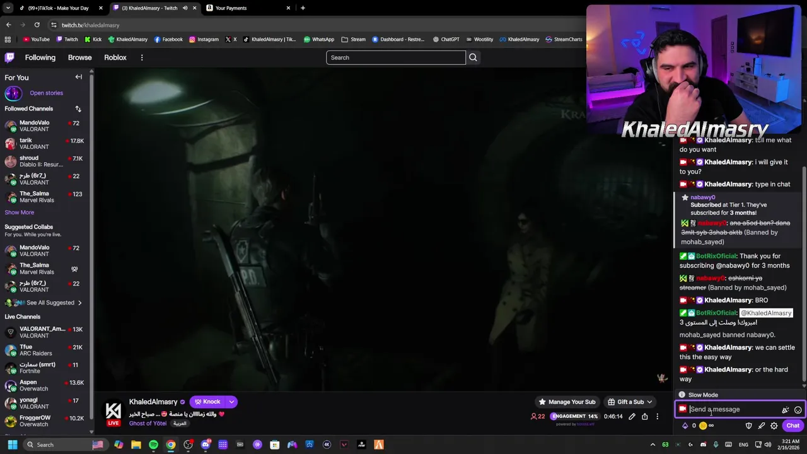Image resolution: width=807 pixels, height=454 pixels.
Task: Open the bits diamond icon
Action: tap(685, 426)
